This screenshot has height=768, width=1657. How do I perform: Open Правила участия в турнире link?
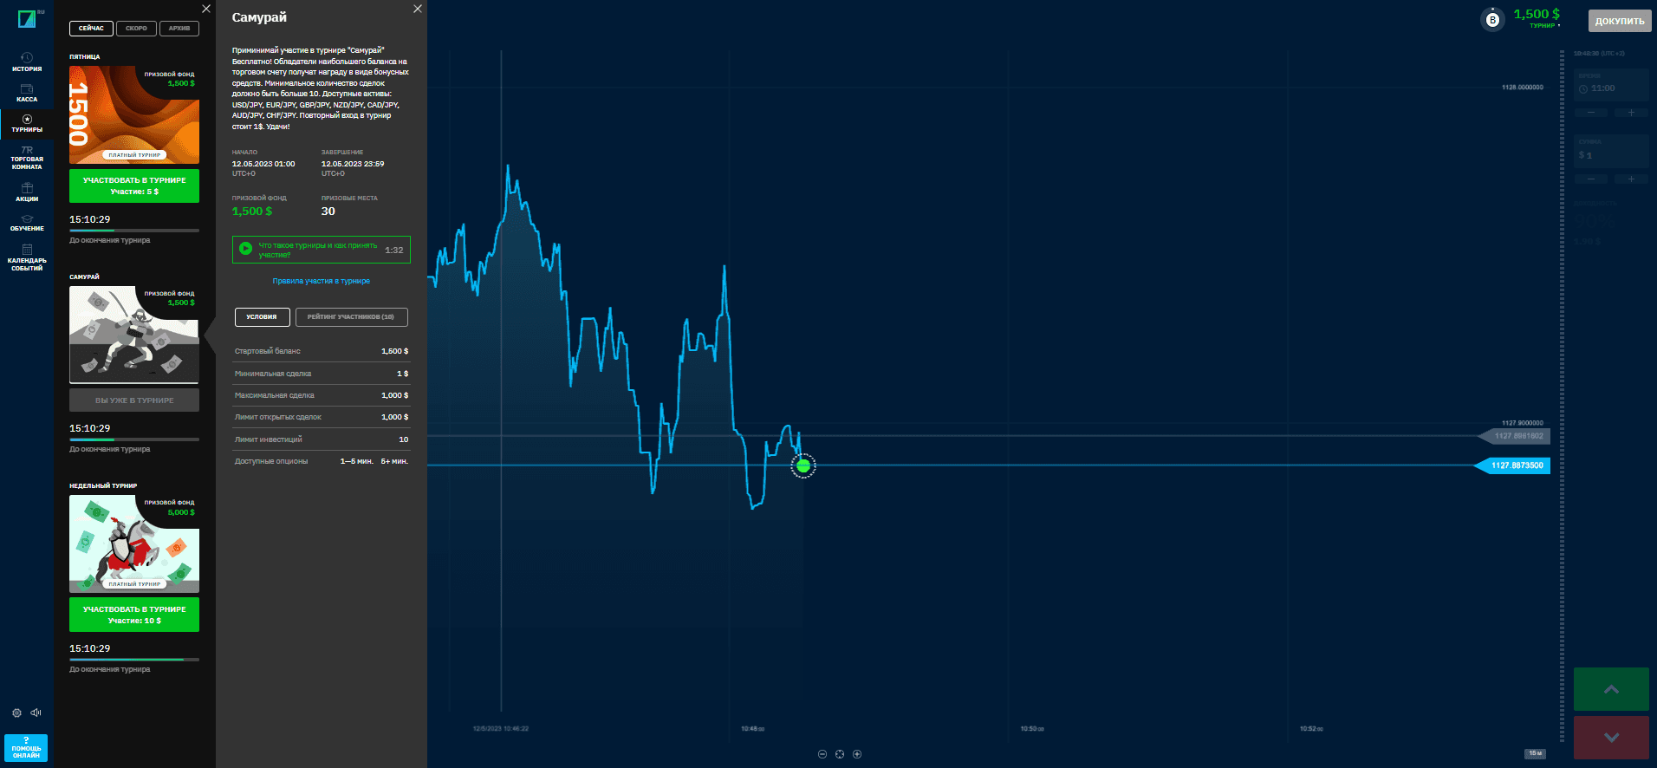pos(321,281)
